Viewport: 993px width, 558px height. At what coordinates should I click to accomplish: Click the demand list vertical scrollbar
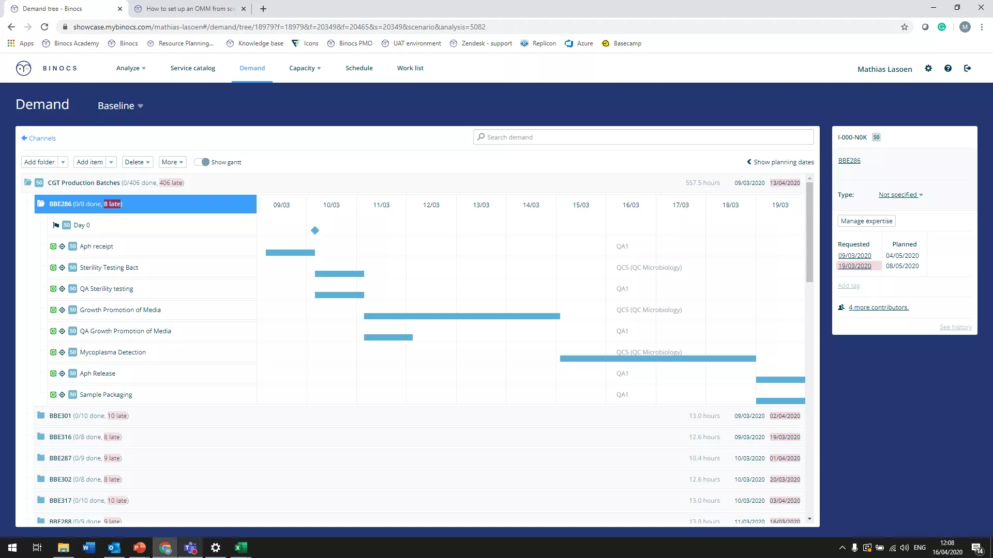point(809,233)
